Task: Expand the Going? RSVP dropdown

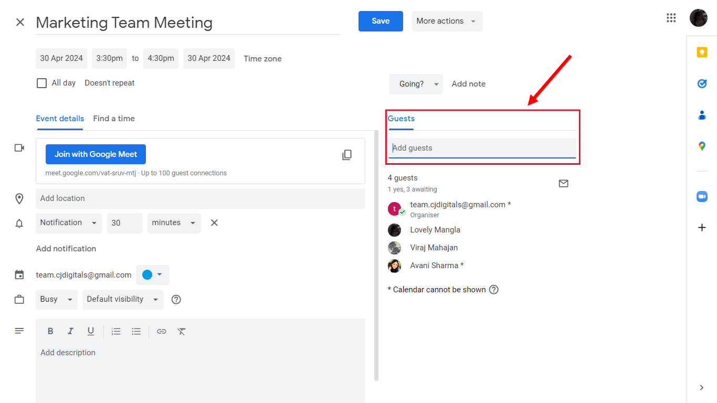Action: (x=416, y=84)
